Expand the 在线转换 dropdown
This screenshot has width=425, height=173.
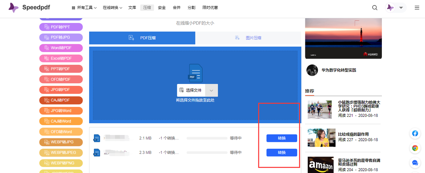(112, 8)
